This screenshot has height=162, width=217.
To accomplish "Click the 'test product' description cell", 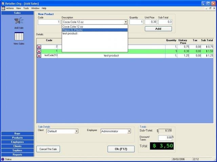I will point(112,56).
